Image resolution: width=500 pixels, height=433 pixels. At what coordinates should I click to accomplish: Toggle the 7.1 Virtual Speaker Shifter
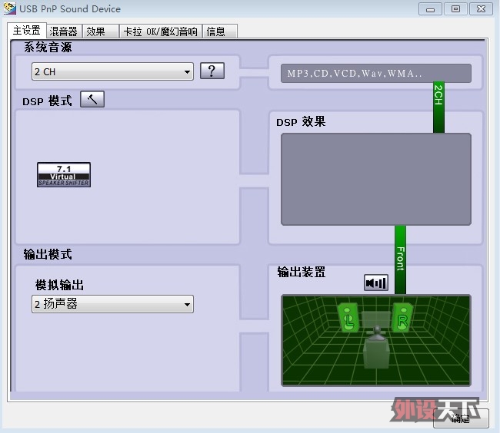pos(64,174)
